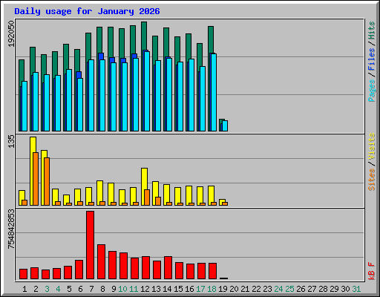Click the yellow Visits bar for day 8

[100, 191]
